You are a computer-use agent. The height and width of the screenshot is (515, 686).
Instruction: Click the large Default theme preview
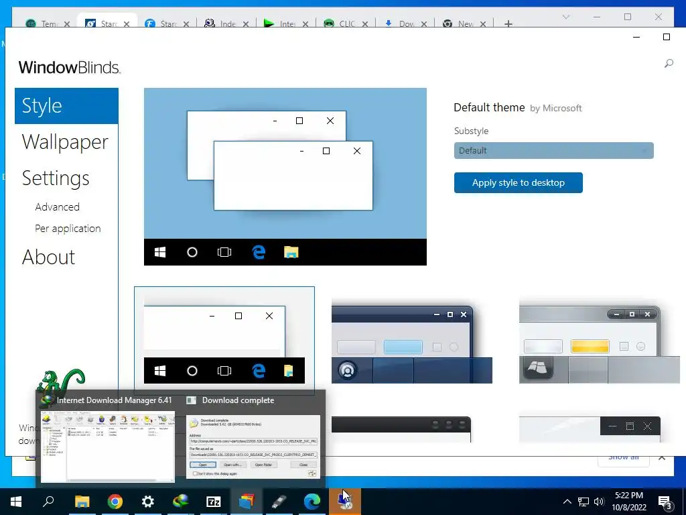pyautogui.click(x=285, y=176)
